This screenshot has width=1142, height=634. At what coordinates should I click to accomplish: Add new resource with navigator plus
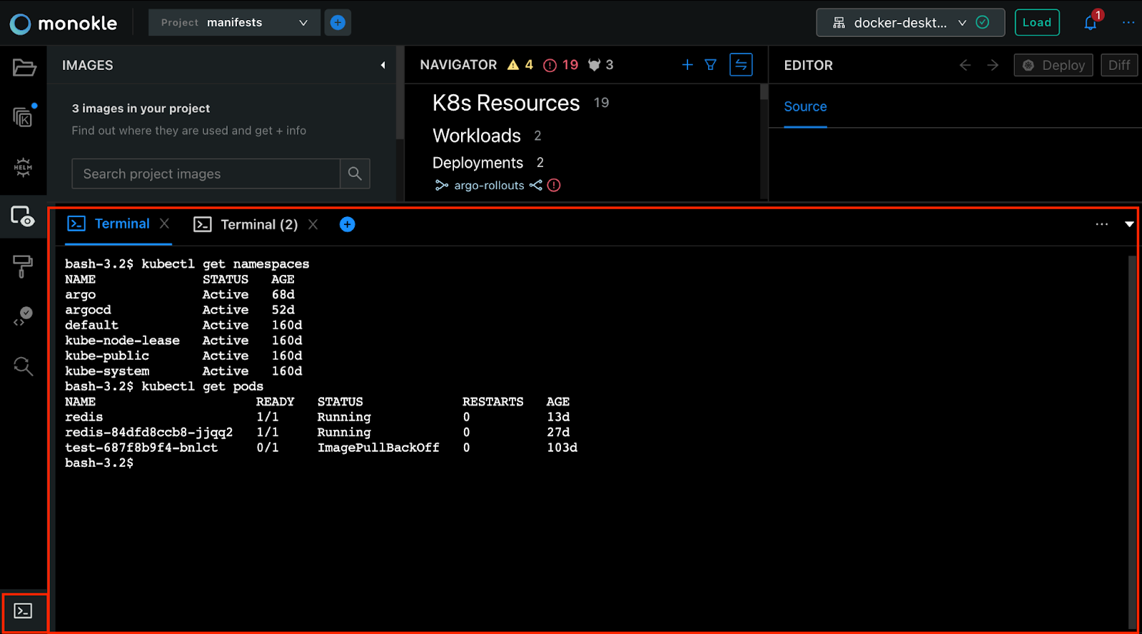(687, 65)
